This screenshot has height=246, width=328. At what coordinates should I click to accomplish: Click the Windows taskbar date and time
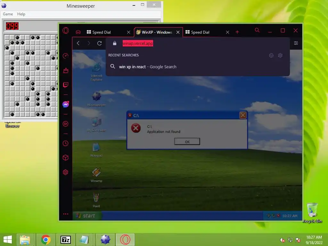pos(314,240)
